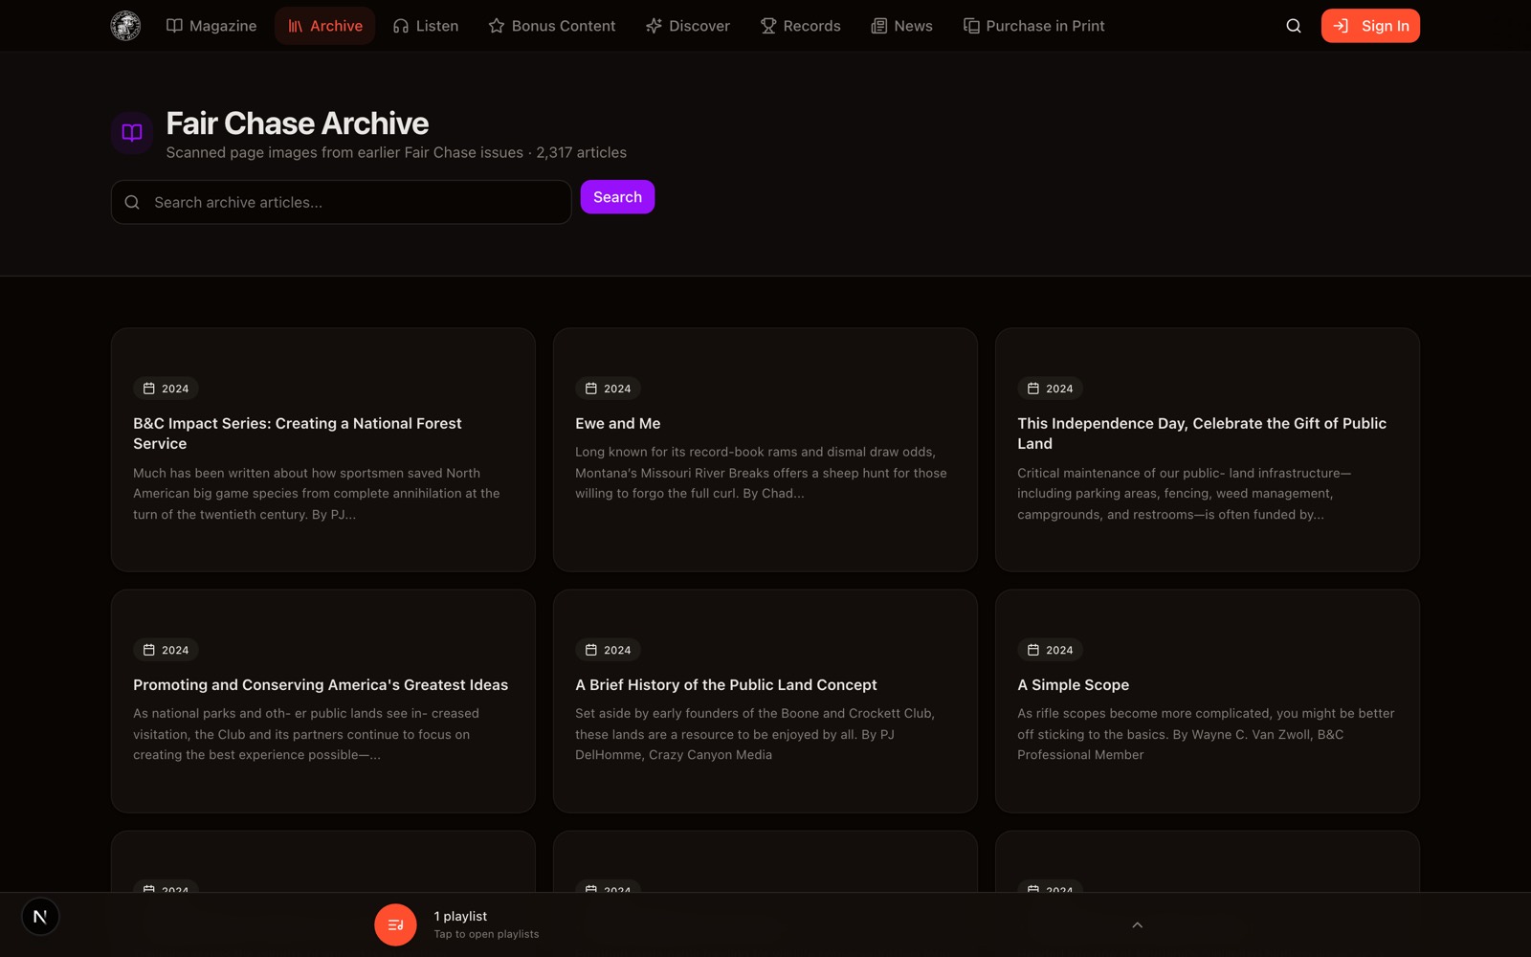The width and height of the screenshot is (1531, 957).
Task: Click the purple open-book icon beside Fair Chase Archive
Action: [x=132, y=132]
